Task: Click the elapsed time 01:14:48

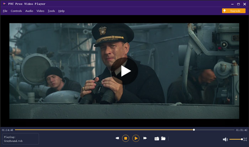Action: [x=7, y=130]
